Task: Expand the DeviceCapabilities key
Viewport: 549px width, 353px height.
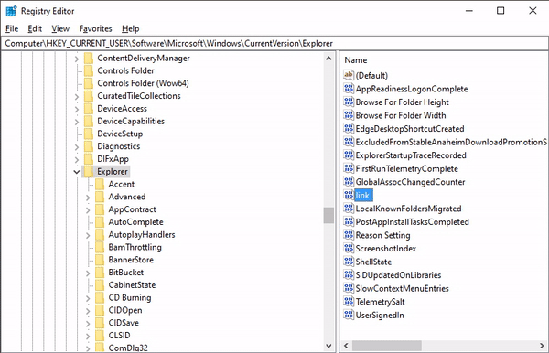Action: pyautogui.click(x=77, y=122)
